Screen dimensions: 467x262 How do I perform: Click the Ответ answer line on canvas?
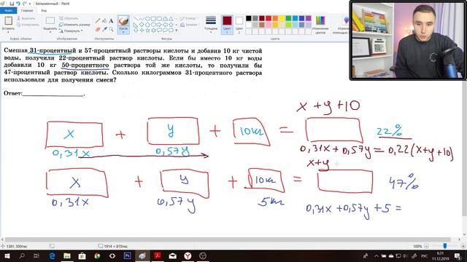53,95
